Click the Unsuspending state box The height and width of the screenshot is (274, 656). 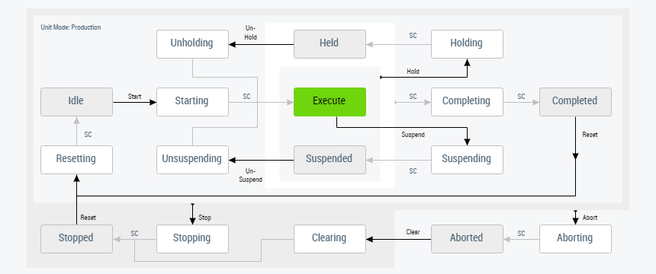pyautogui.click(x=192, y=160)
